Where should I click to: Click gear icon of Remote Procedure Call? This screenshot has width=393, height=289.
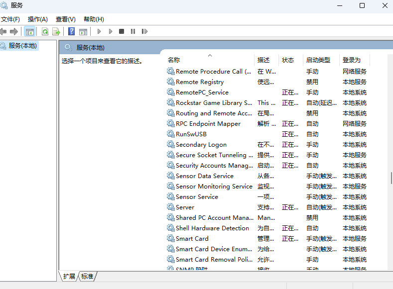pyautogui.click(x=171, y=71)
